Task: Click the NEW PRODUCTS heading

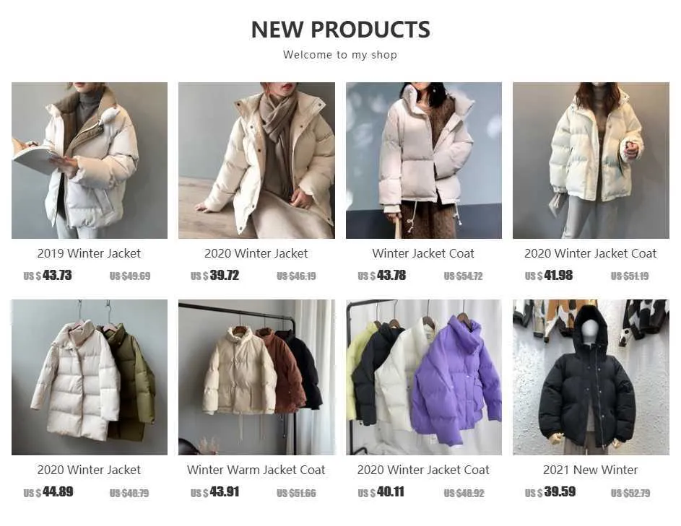Action: (x=341, y=30)
